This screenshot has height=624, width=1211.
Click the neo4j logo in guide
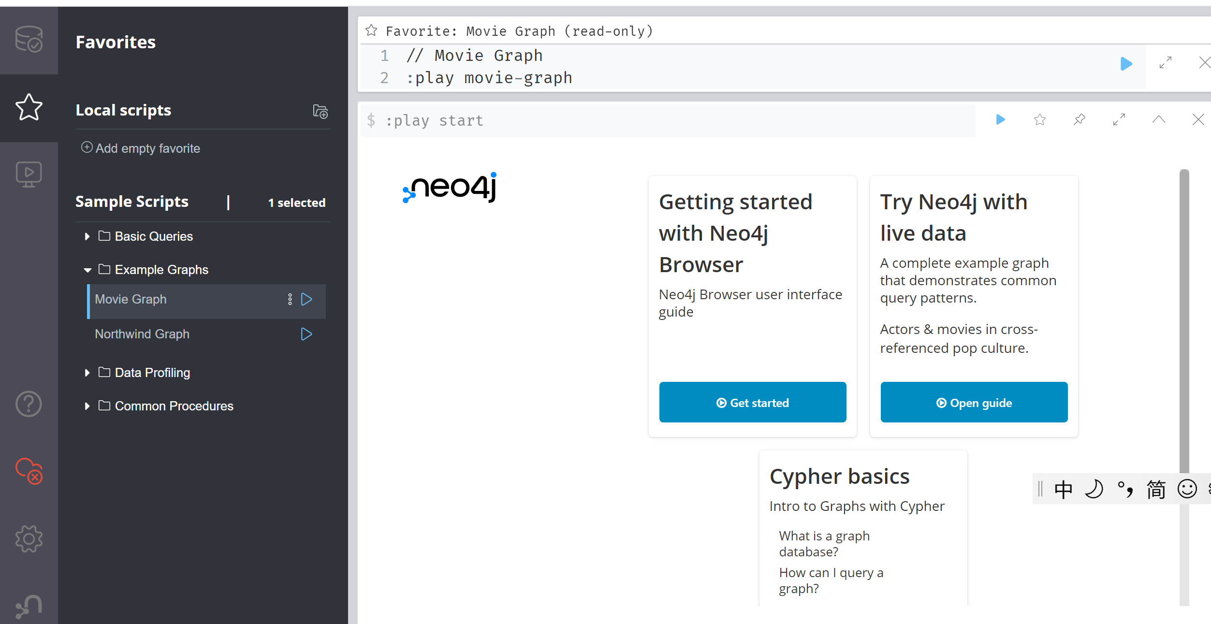(450, 188)
